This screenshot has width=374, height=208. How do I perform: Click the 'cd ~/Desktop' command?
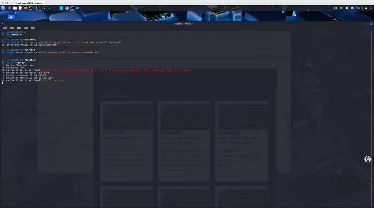tap(14, 35)
